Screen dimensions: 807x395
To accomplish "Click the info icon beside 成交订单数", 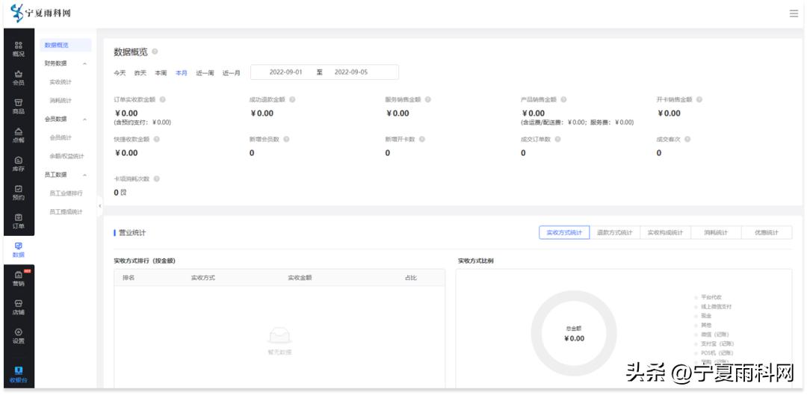I will [x=557, y=140].
